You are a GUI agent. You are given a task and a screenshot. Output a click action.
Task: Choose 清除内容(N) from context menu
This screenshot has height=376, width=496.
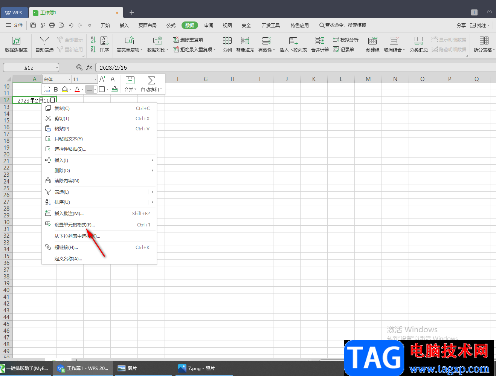(x=99, y=181)
